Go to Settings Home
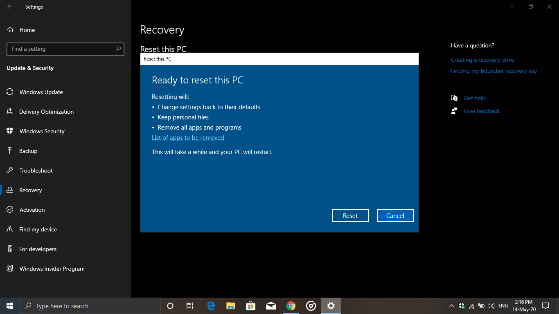 coord(27,30)
